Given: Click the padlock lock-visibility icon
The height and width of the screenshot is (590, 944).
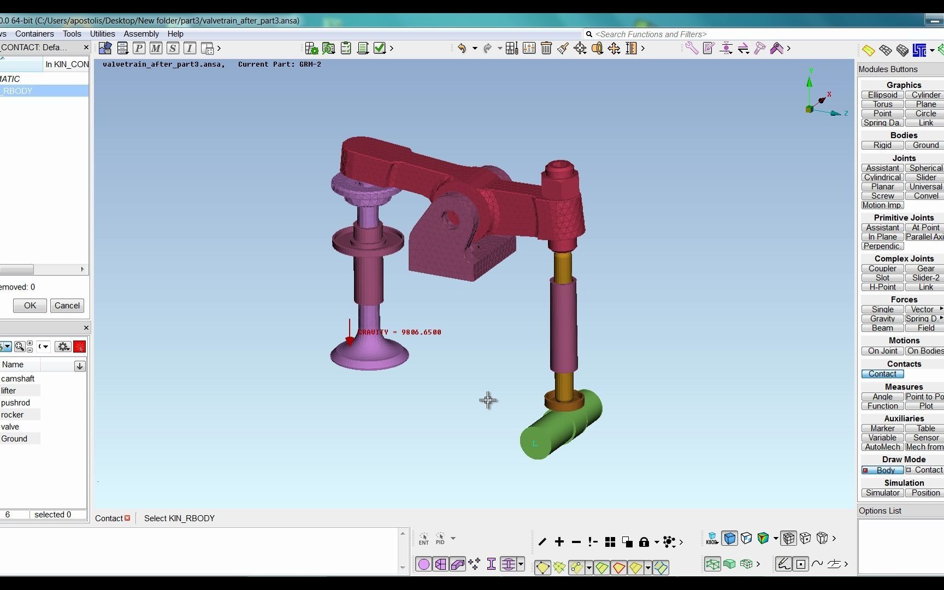Looking at the screenshot, I should tap(644, 542).
